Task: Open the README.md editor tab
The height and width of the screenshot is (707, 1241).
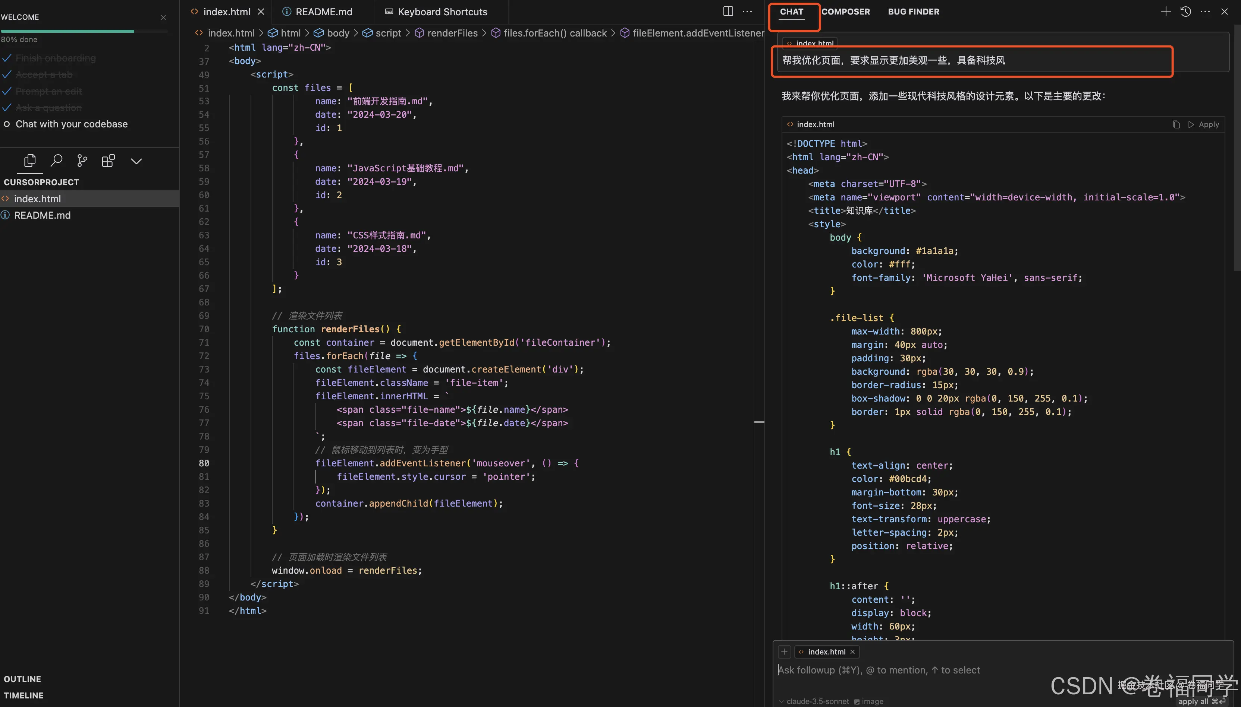Action: (x=323, y=12)
